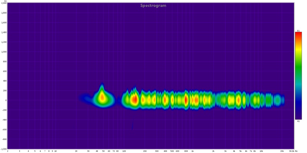Screen dimensions: 307x153
Task: Click the 20k label on the frequency axis
Action: [x=282, y=151]
